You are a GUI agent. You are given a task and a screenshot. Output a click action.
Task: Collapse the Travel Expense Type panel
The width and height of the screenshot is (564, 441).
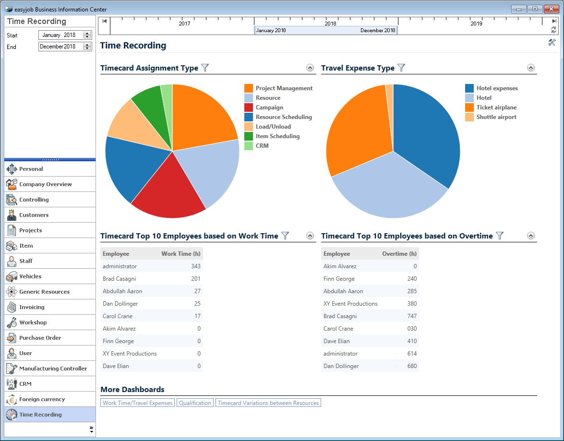pos(530,68)
